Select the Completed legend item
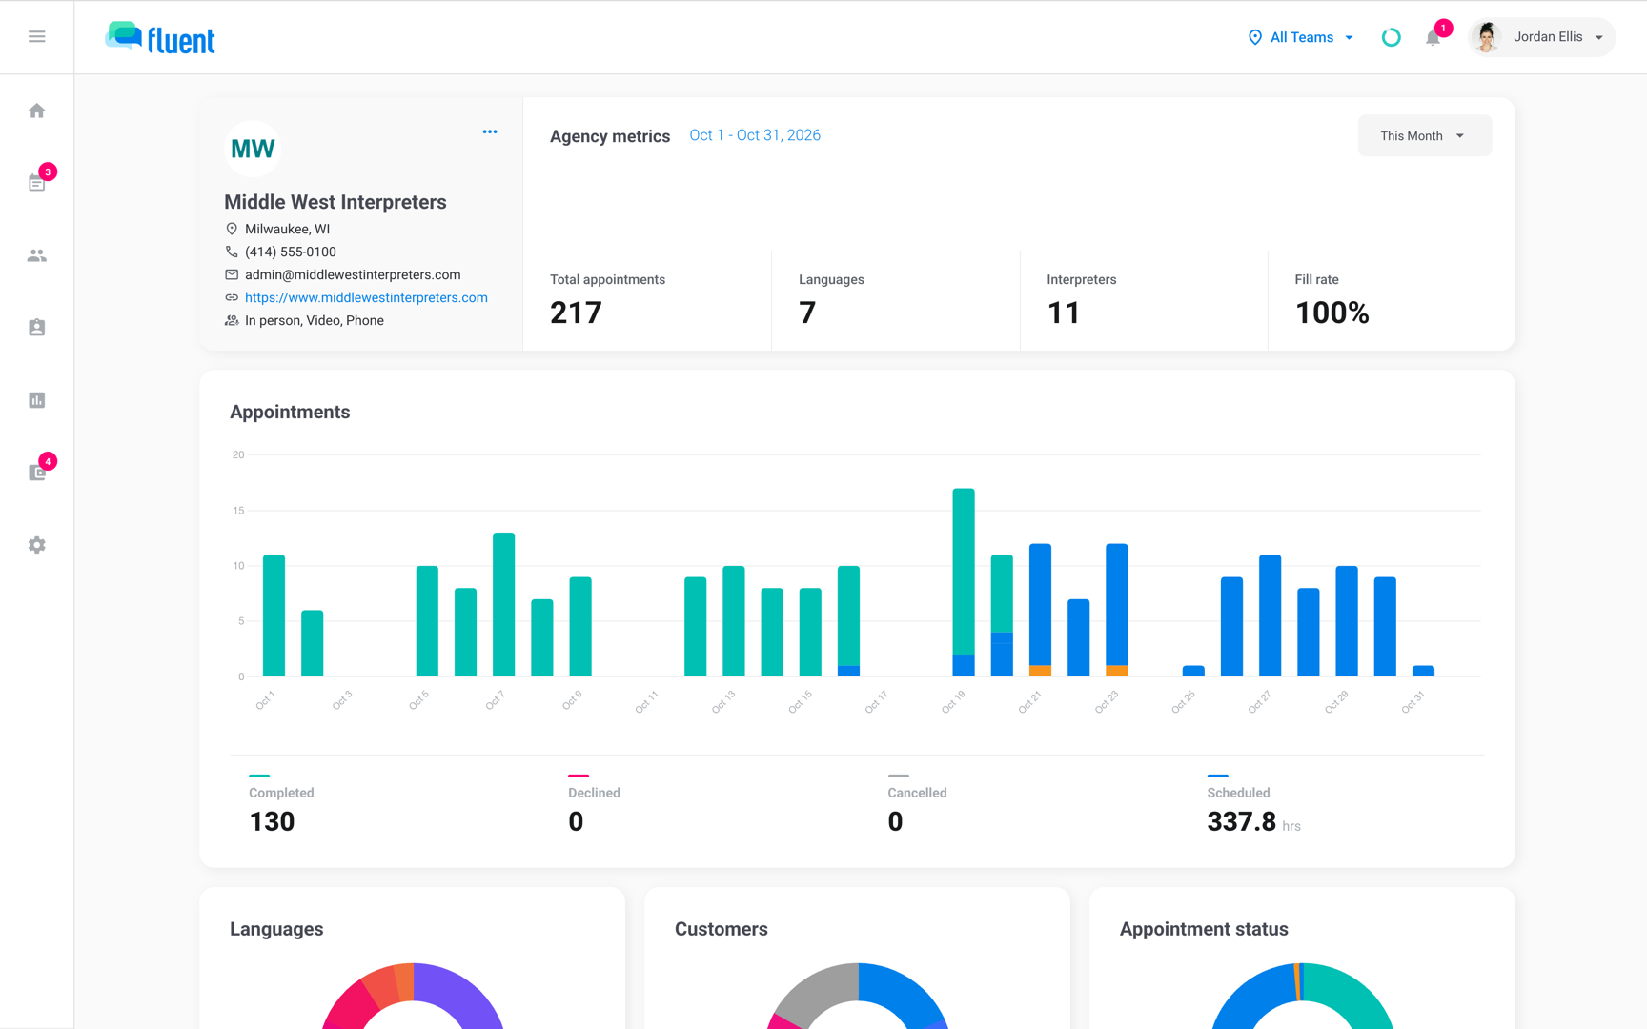The height and width of the screenshot is (1029, 1647). (x=281, y=806)
